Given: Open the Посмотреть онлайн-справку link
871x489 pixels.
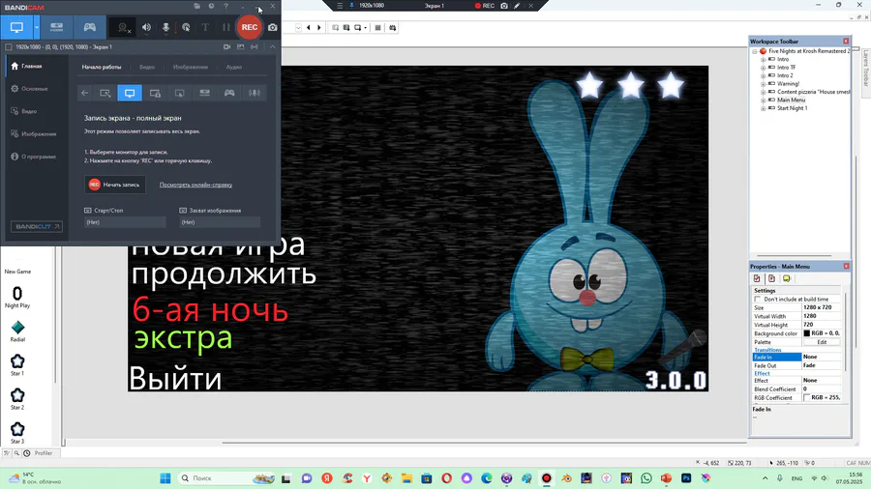Looking at the screenshot, I should [195, 185].
